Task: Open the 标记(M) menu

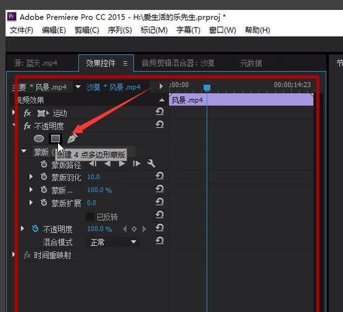Action: (154, 30)
